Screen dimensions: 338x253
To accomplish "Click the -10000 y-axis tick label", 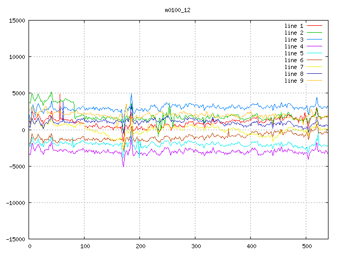I will (x=15, y=203).
